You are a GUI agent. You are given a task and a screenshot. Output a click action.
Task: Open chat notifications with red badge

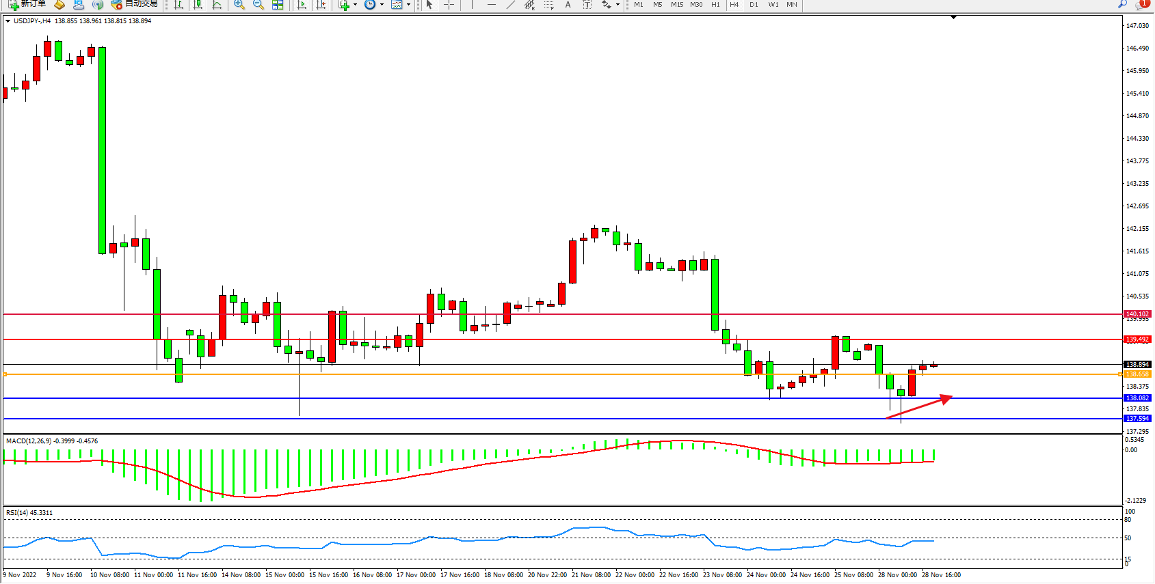[1141, 5]
